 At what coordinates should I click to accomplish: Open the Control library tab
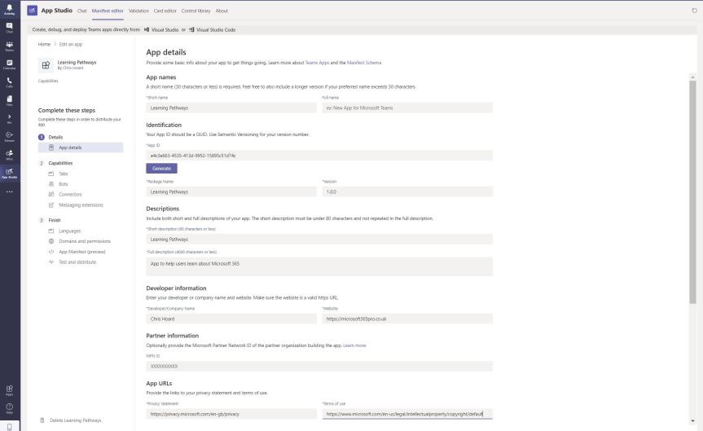point(196,11)
